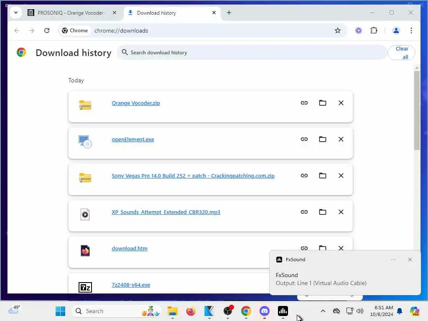Click the FxSound output notification body
Screen dimensions: 428x321
click(321, 279)
